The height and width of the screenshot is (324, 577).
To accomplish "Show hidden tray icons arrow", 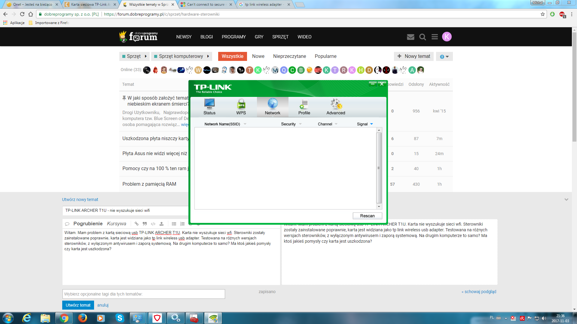I will 506,318.
